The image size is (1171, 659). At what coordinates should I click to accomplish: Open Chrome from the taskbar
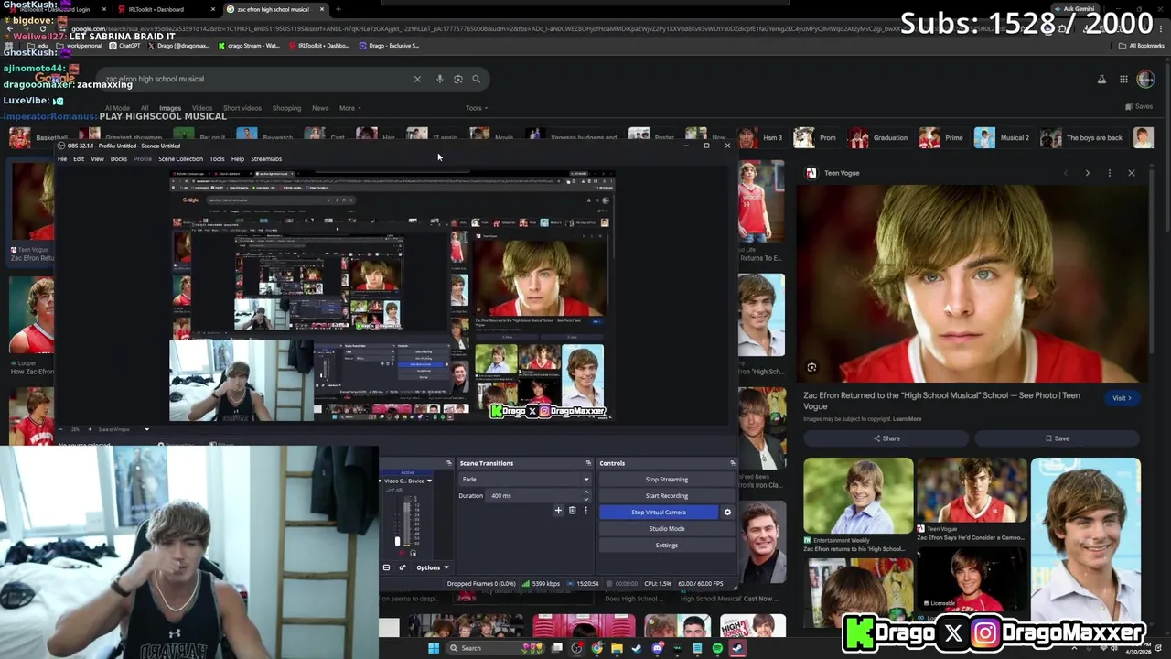(596, 648)
